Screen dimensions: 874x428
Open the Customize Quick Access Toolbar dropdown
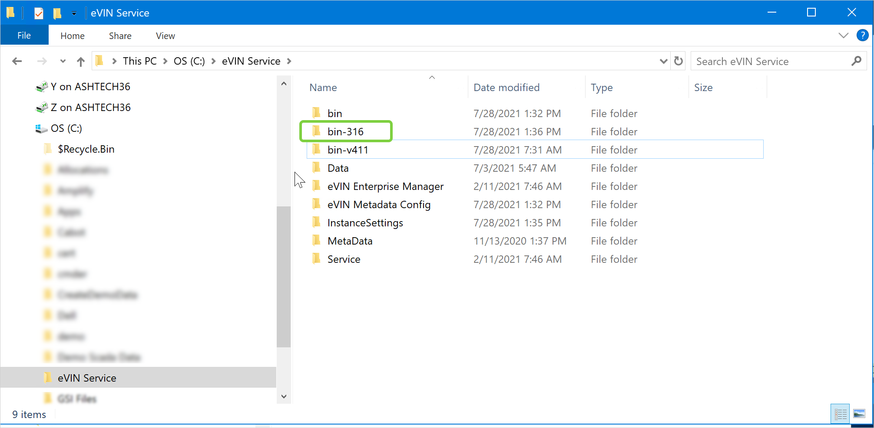74,13
